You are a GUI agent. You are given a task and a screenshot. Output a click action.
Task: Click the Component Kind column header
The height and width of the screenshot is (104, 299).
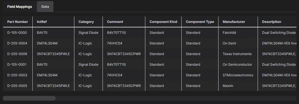pos(163,22)
